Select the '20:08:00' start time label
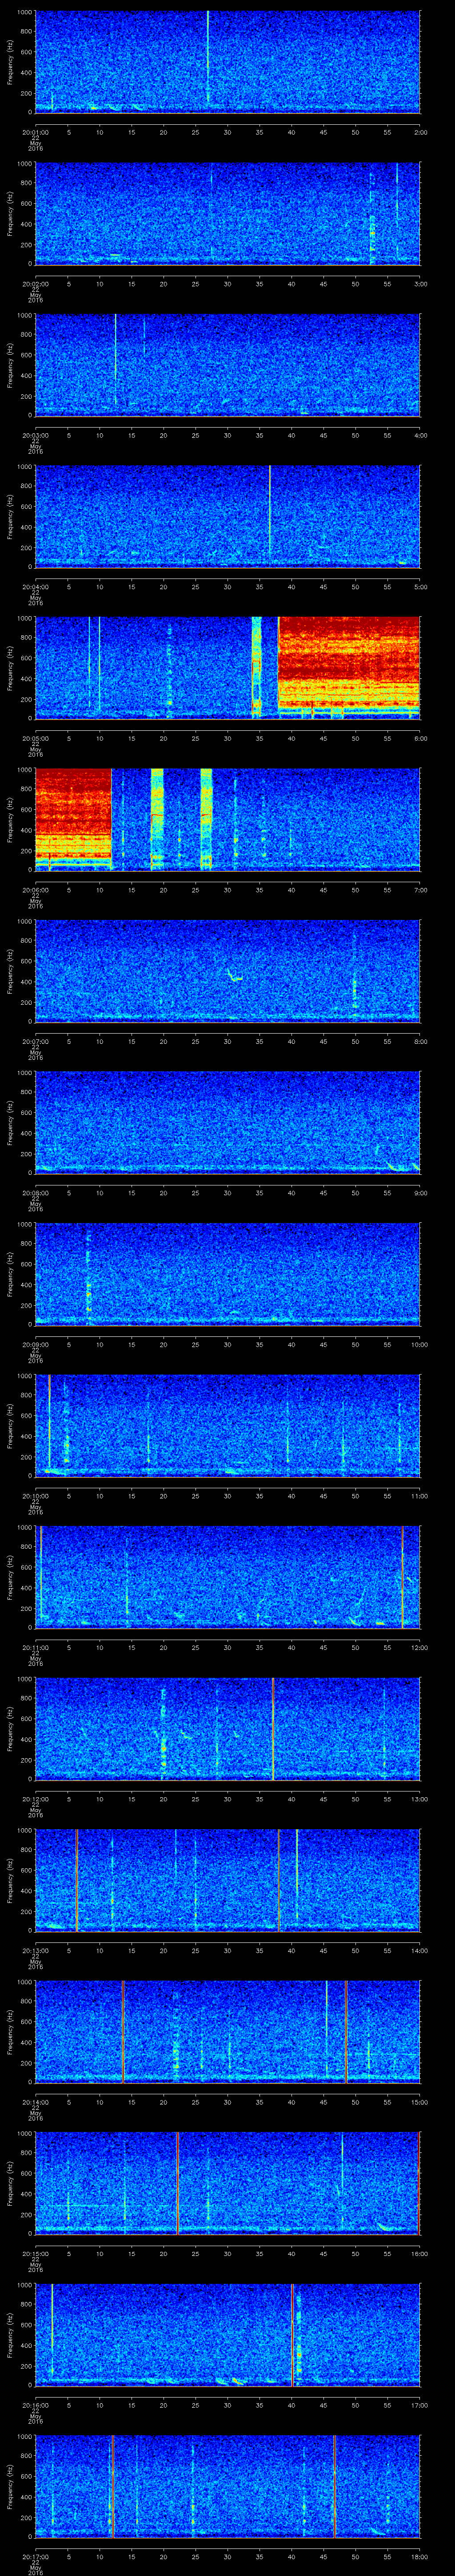455x2576 pixels. pos(35,1192)
